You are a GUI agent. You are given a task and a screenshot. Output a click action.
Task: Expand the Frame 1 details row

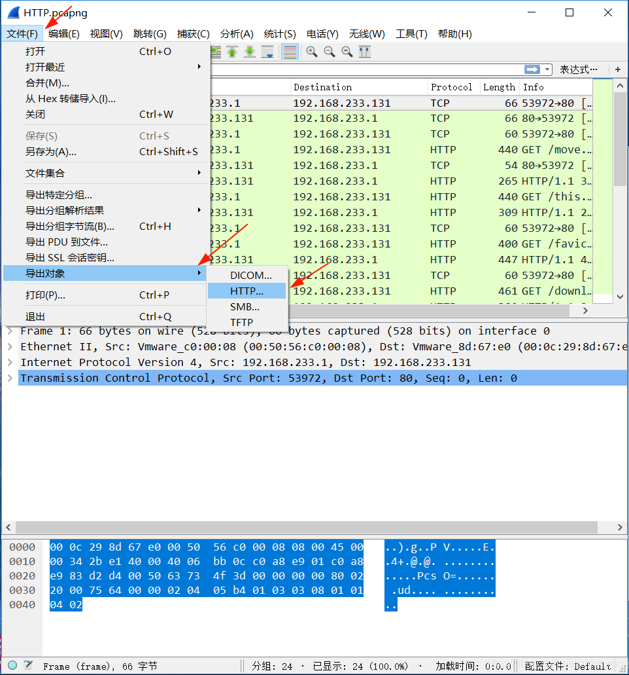pos(10,331)
